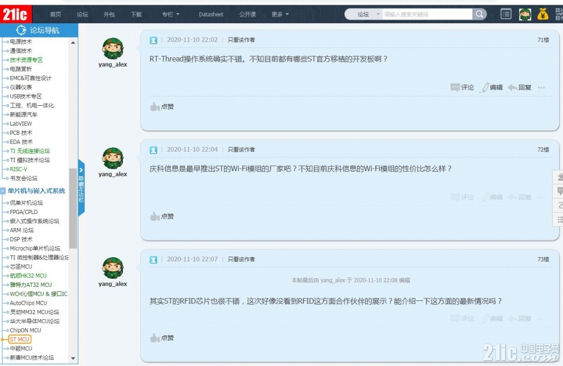Open yang_alex's avatar on the 72楼 post
This screenshot has width=563, height=366.
point(113,158)
